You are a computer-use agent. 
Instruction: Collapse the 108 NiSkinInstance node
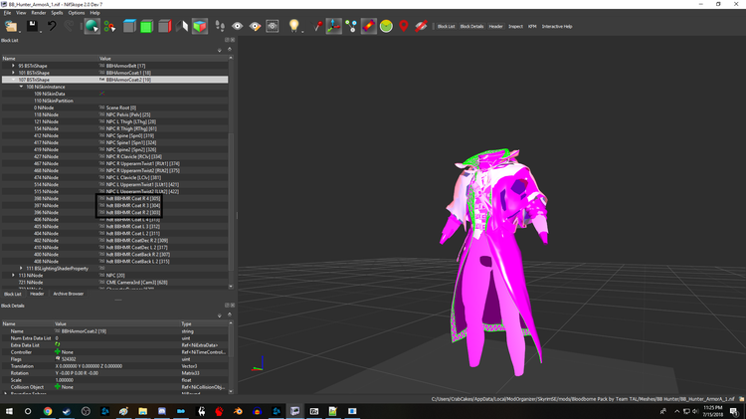point(21,87)
